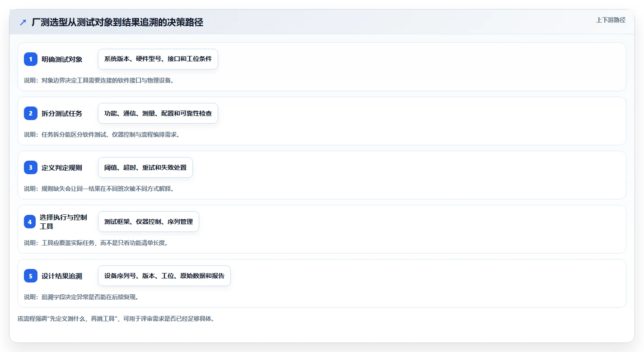Click the step 3 number badge
Image resolution: width=644 pixels, height=352 pixels.
(x=31, y=167)
